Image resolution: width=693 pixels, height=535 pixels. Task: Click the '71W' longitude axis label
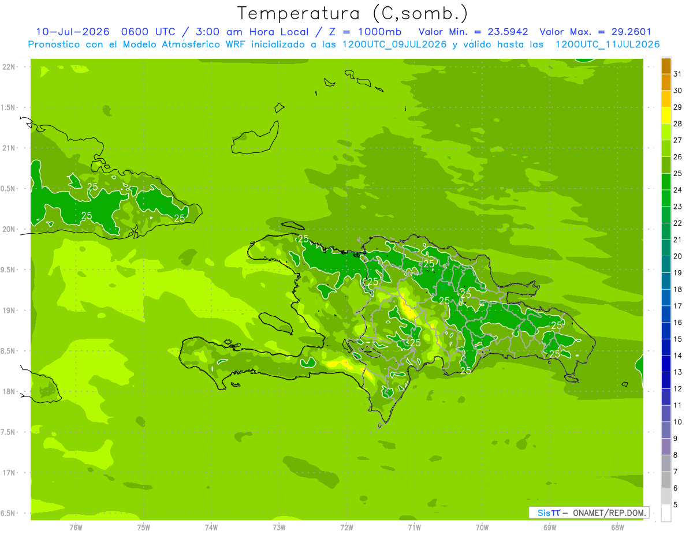414,527
